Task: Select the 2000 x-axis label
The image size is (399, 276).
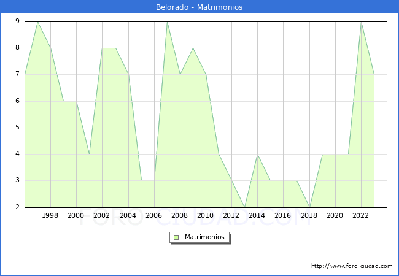Action: (76, 215)
